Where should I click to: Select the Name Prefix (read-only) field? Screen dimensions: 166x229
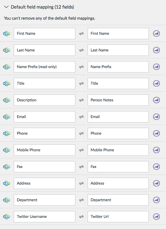point(45,67)
